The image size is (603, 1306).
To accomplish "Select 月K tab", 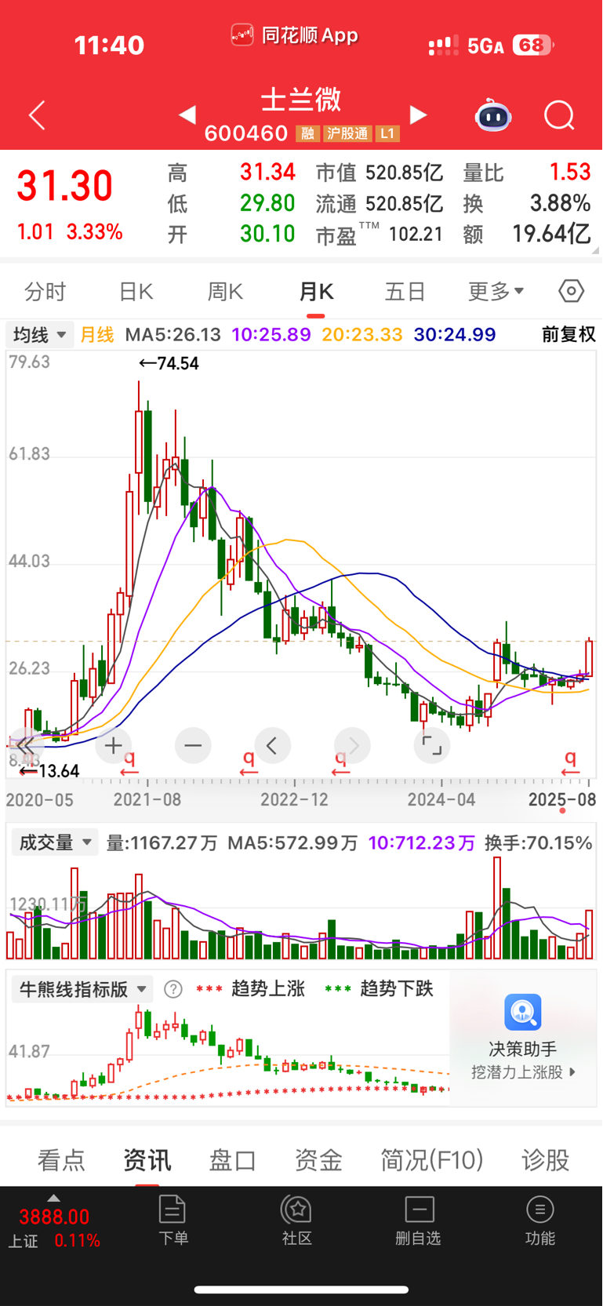I will pyautogui.click(x=316, y=292).
